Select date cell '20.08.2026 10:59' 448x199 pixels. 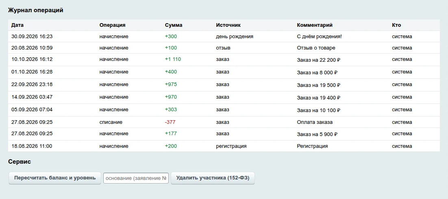pyautogui.click(x=32, y=48)
